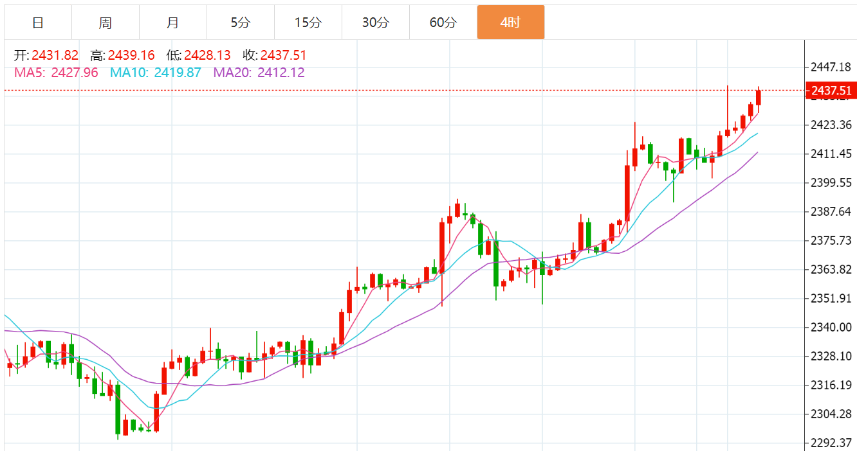Image resolution: width=857 pixels, height=451 pixels.
Task: Click the low price value 2428.13
Action: tap(207, 56)
